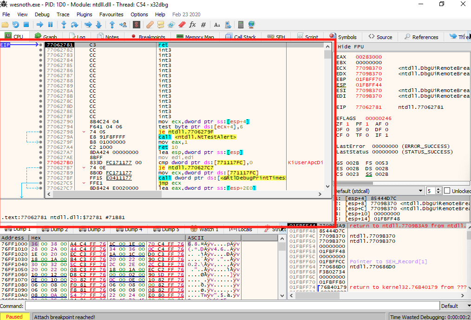
Task: Click the Command input field
Action: click(x=232, y=306)
